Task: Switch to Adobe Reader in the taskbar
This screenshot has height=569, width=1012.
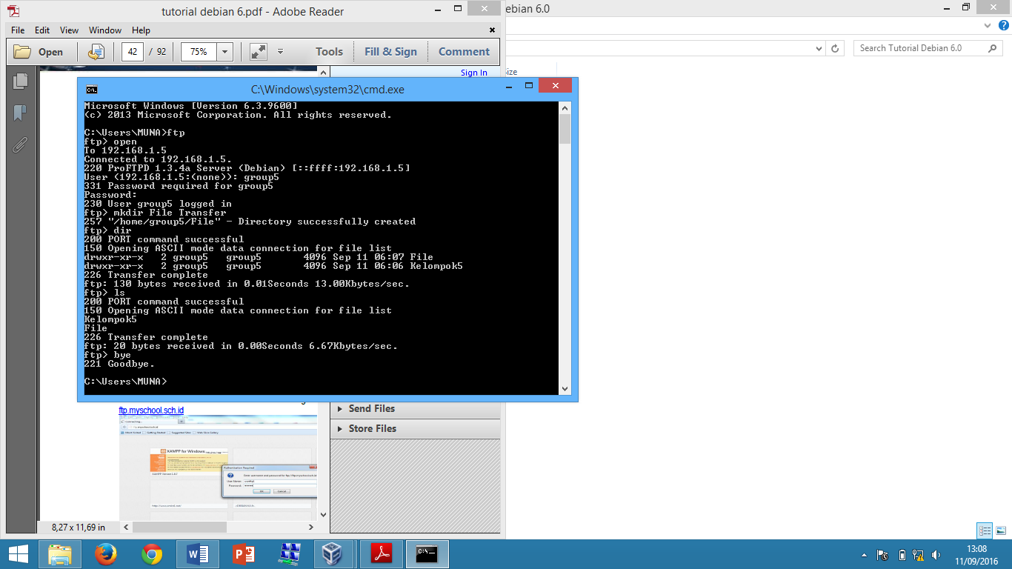Action: click(381, 554)
